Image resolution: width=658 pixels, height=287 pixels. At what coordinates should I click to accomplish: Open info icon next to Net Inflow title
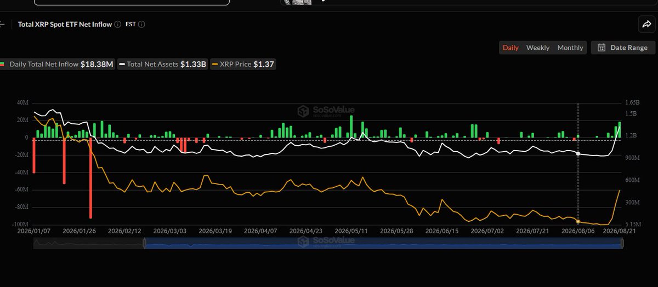click(117, 25)
